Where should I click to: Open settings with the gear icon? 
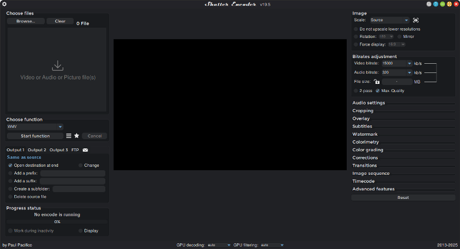click(x=4, y=4)
